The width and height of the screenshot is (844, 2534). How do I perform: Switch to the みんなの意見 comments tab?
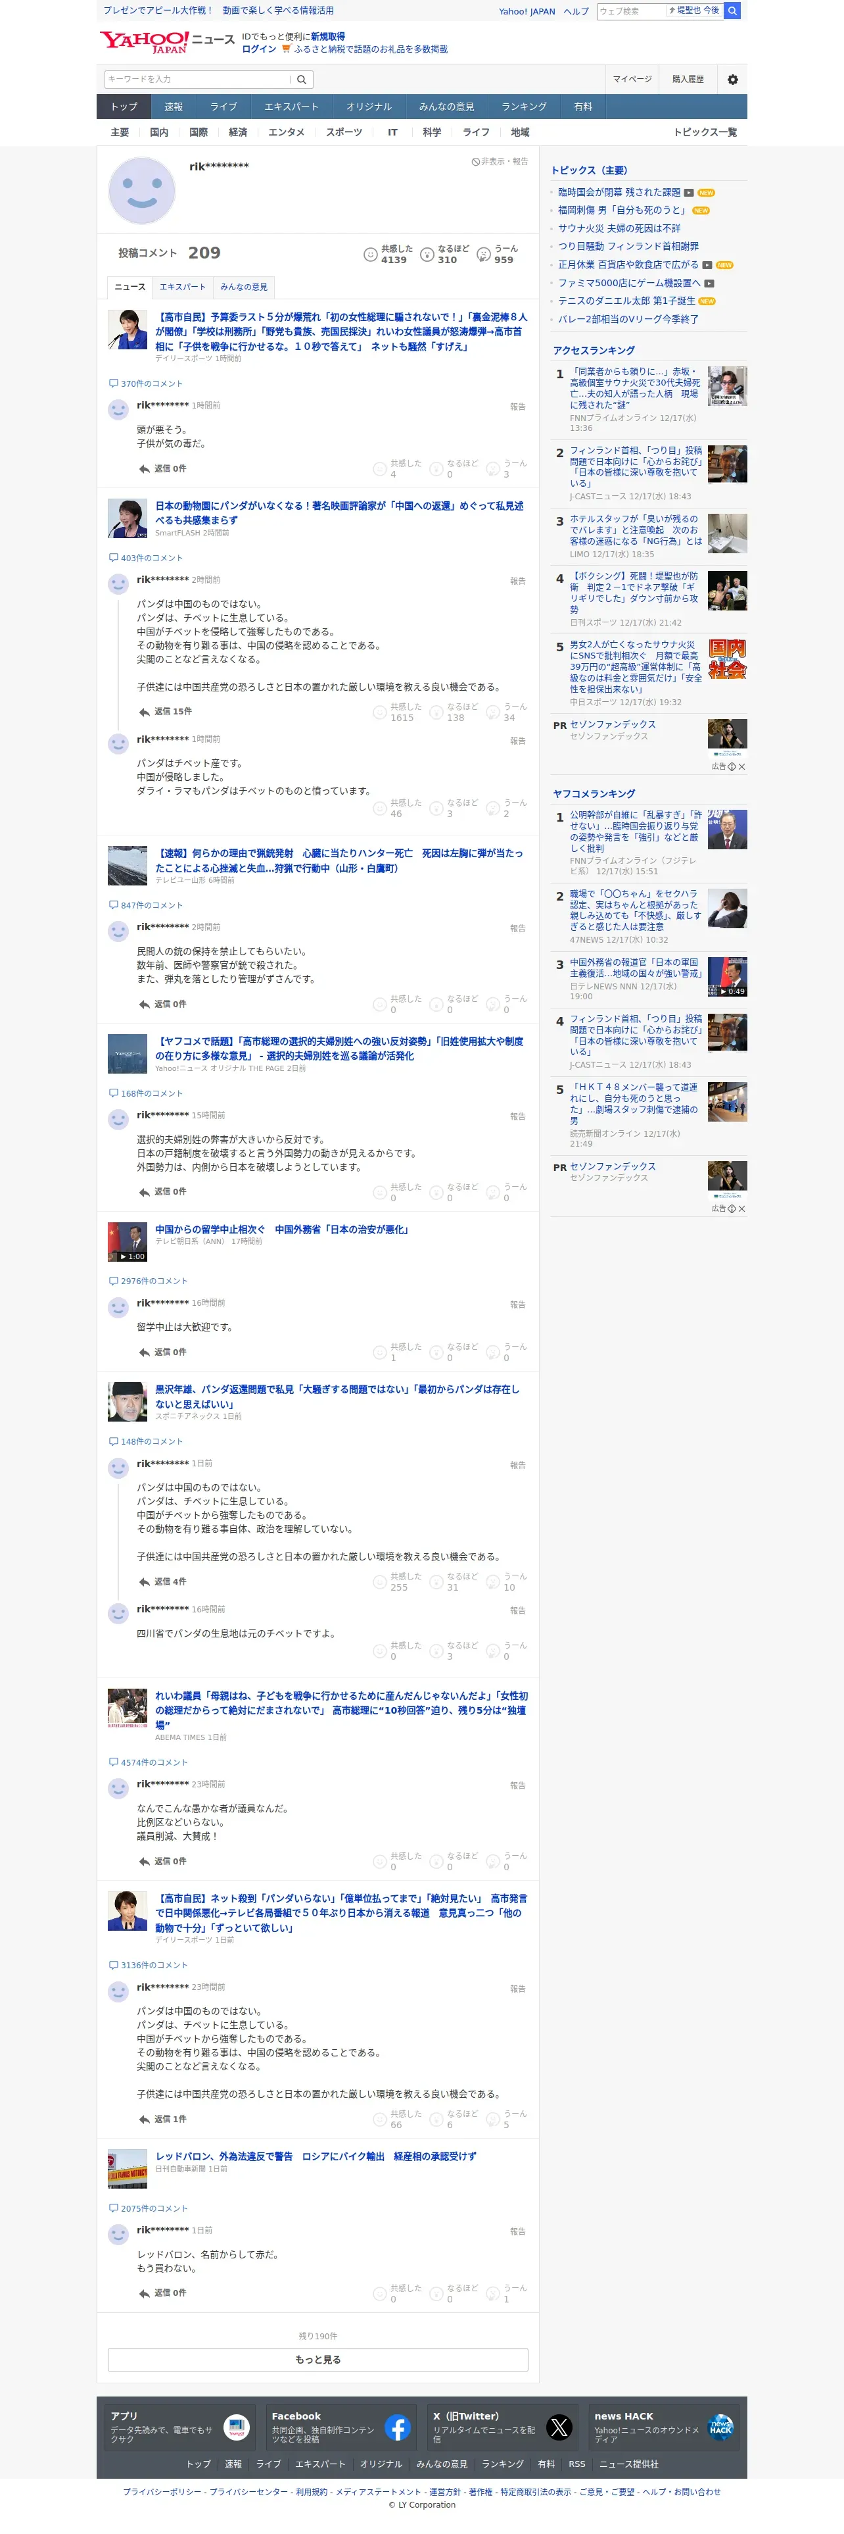coord(244,286)
